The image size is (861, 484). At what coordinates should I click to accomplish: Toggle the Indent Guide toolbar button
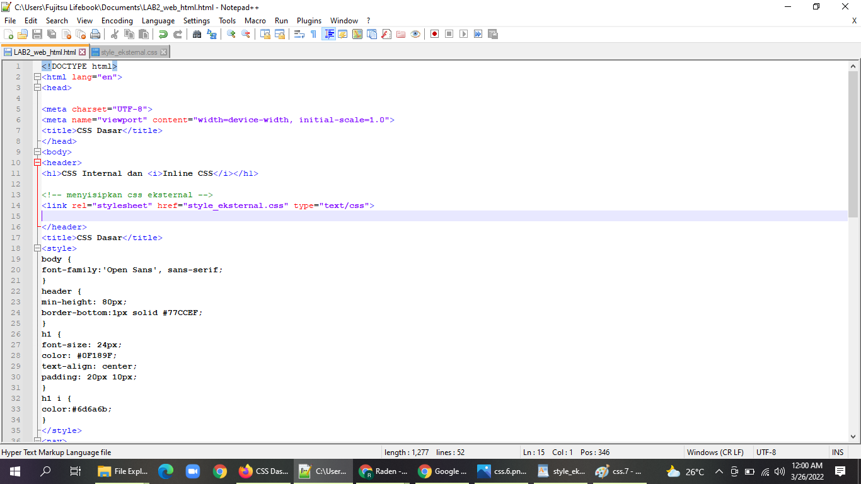pos(328,34)
